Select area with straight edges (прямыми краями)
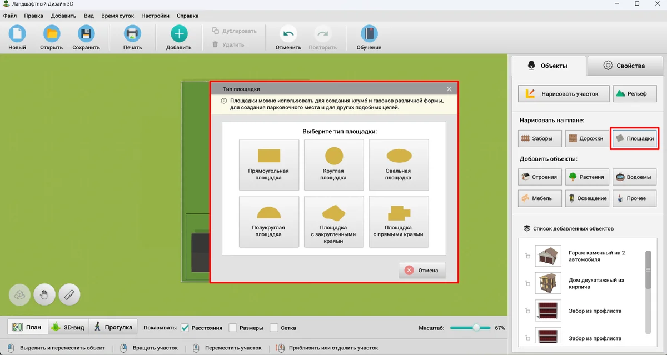This screenshot has width=667, height=355. pyautogui.click(x=399, y=221)
